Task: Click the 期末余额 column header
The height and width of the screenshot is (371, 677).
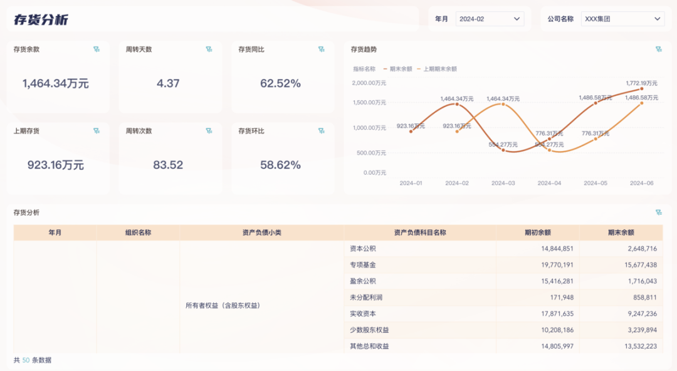Action: point(622,231)
